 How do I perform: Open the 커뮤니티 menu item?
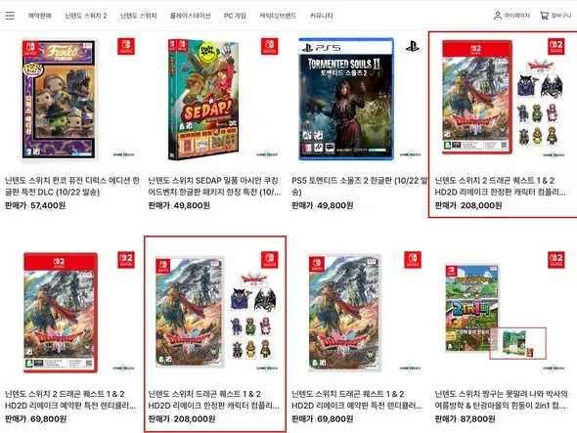pos(321,16)
